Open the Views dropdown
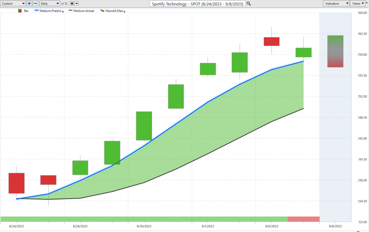The image size is (369, 232). 358,4
